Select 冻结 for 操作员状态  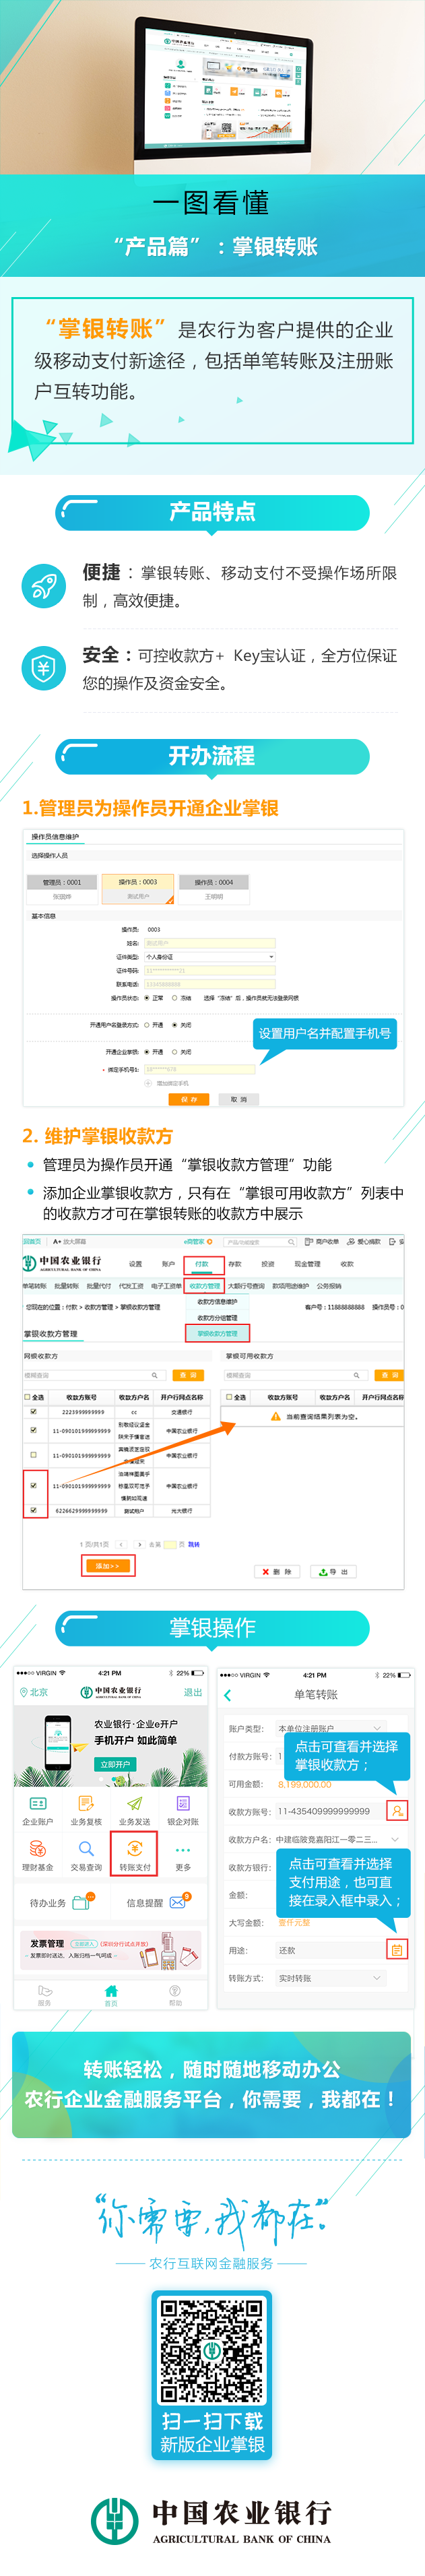174,997
